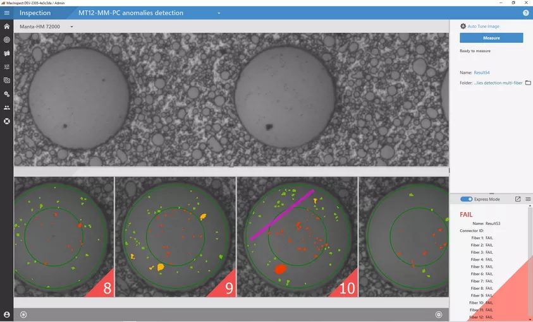
Task: Open the results panel options menu
Action: pos(528,199)
